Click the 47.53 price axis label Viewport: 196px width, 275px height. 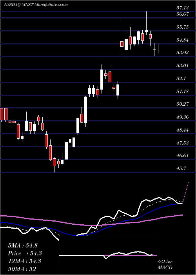[183, 143]
